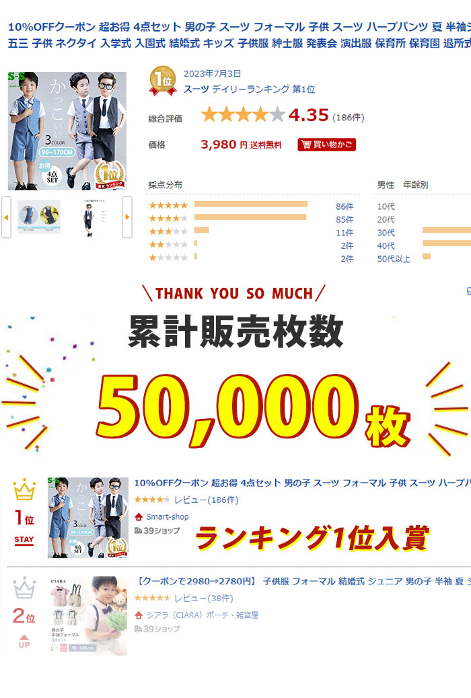The width and height of the screenshot is (471, 698).
Task: Click the silver crown icon for 2位
Action: 24,588
